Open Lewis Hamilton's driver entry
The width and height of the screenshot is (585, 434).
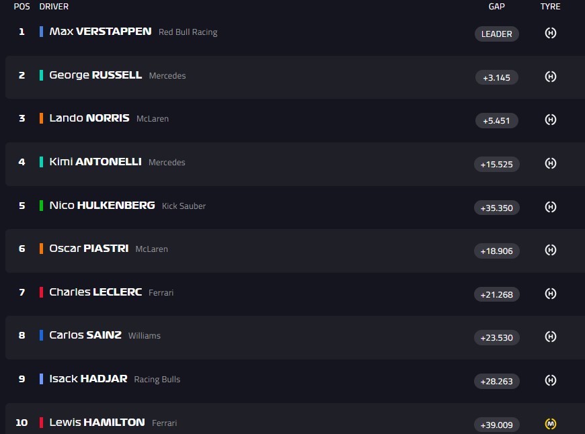click(97, 423)
